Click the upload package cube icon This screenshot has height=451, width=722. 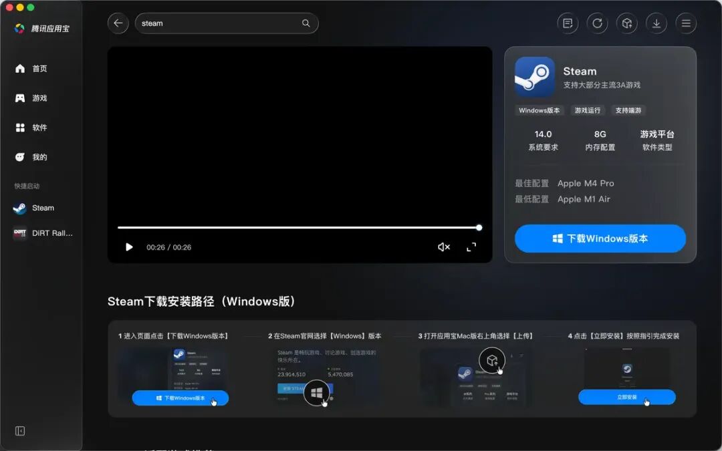[626, 23]
